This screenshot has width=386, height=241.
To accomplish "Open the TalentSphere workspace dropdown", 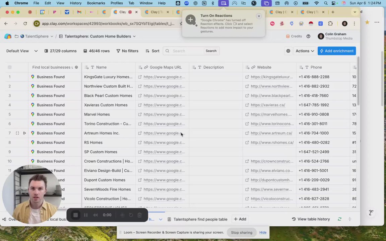I will [x=52, y=36].
